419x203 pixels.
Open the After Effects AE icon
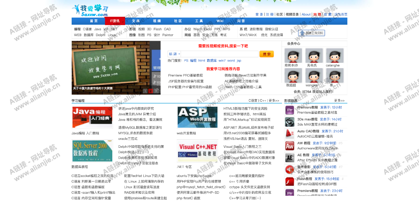tap(290, 157)
